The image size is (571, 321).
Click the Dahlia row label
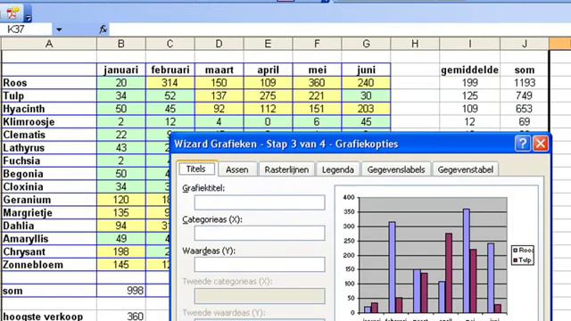pos(49,226)
